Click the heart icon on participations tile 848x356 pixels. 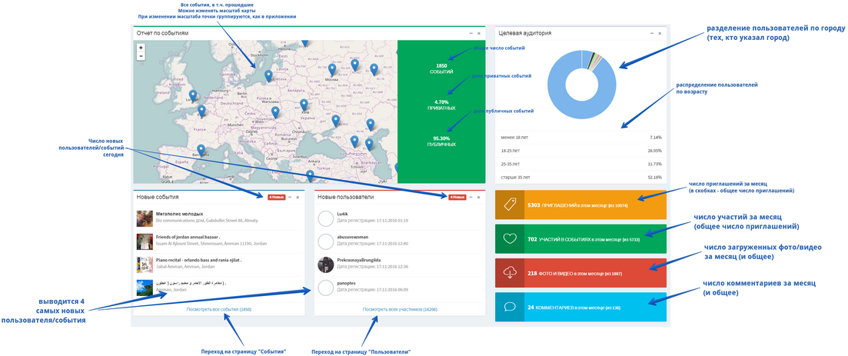pyautogui.click(x=510, y=238)
